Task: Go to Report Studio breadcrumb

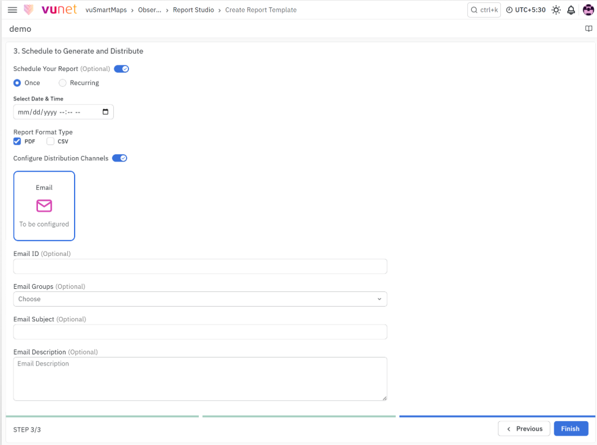Action: pos(193,10)
